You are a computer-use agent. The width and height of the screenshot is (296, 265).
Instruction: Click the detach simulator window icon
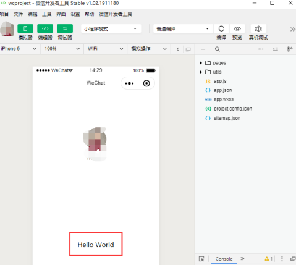coord(188,49)
